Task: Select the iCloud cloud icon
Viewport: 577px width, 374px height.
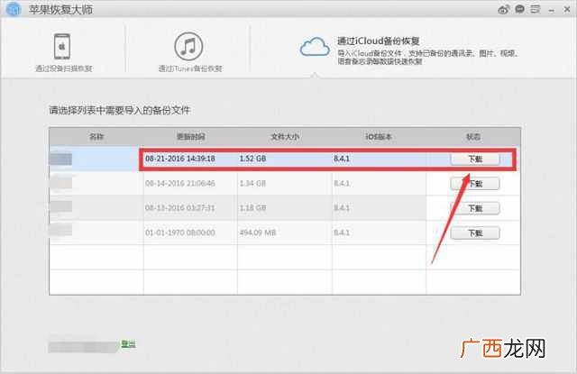Action: [315, 47]
